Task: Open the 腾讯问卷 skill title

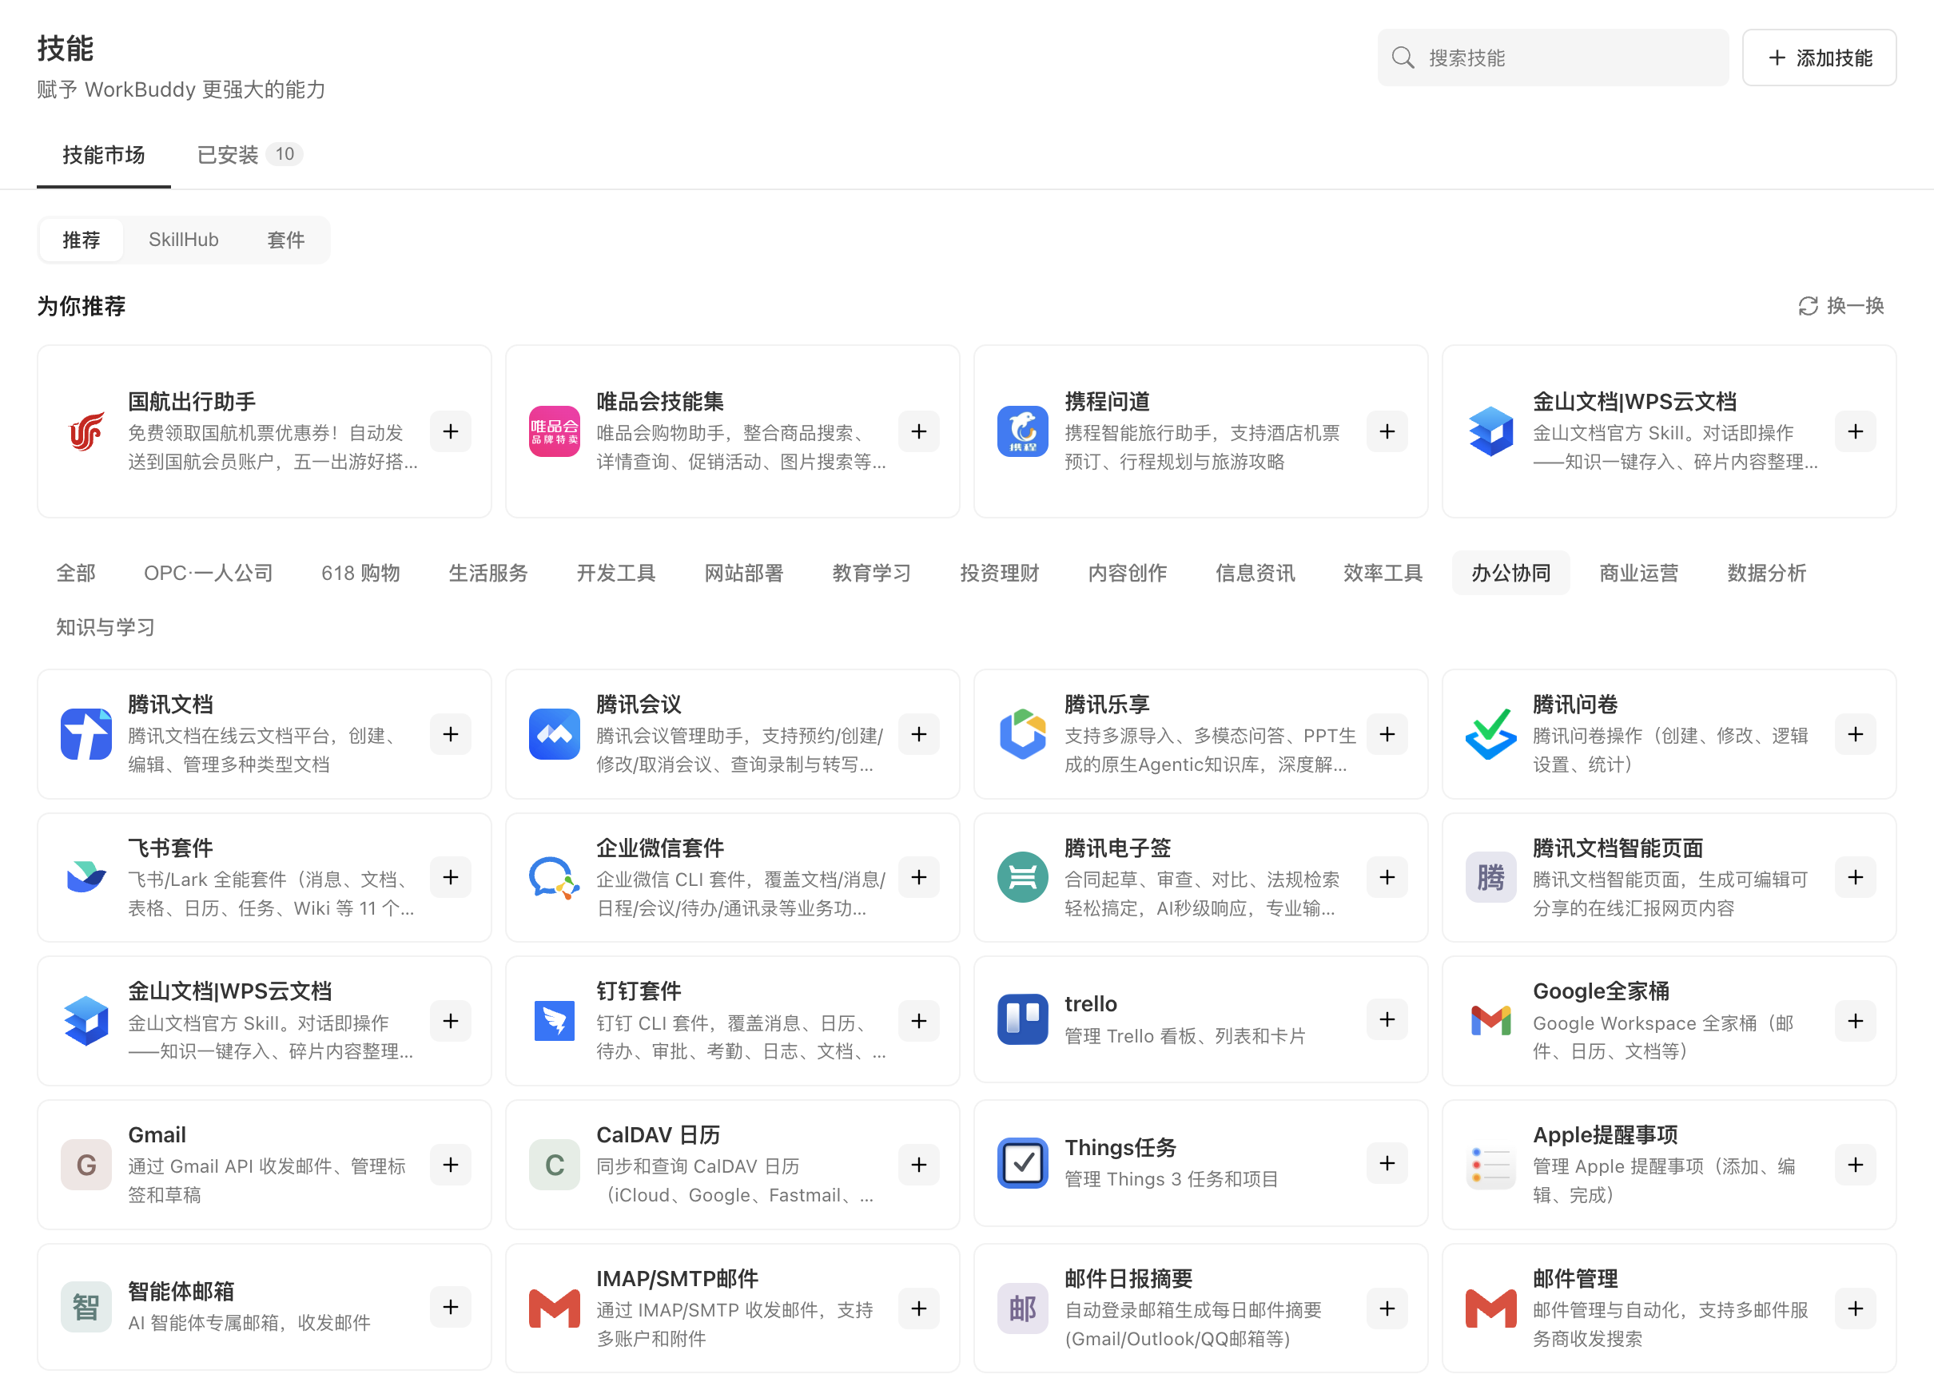Action: pyautogui.click(x=1575, y=705)
